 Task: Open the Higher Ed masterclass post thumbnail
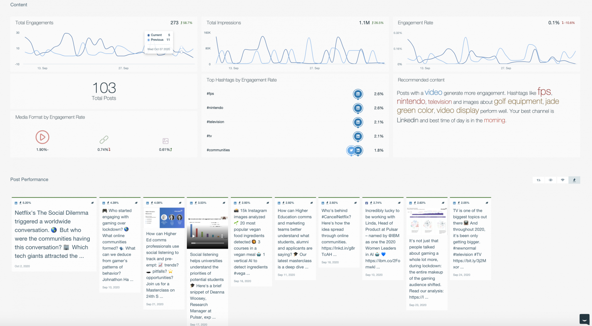pos(164,218)
